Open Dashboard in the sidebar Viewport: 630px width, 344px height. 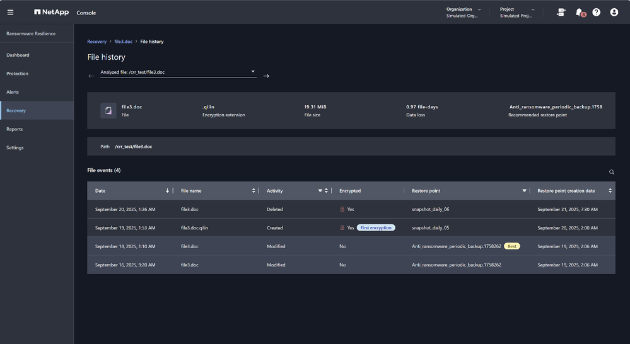coord(18,55)
